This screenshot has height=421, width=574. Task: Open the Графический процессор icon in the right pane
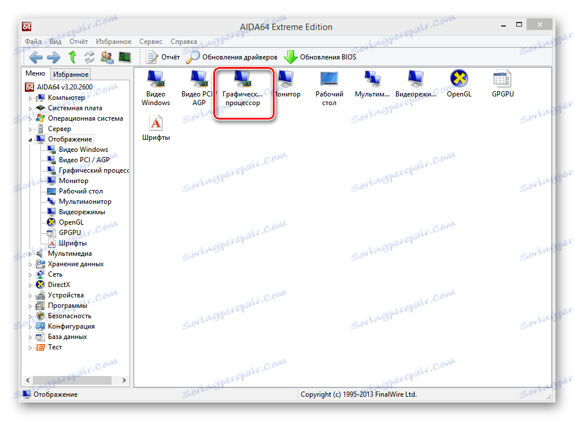243,88
